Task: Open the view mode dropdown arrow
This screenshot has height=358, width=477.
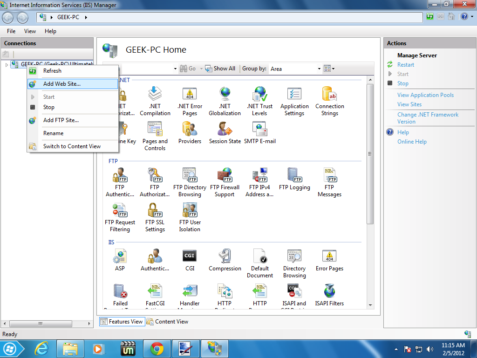Action: [333, 69]
